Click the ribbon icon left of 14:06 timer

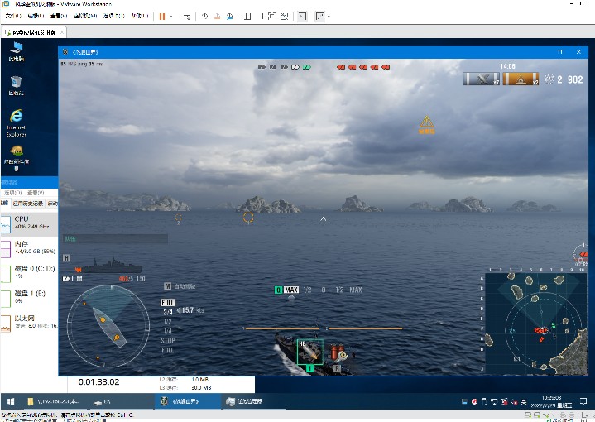click(x=481, y=79)
